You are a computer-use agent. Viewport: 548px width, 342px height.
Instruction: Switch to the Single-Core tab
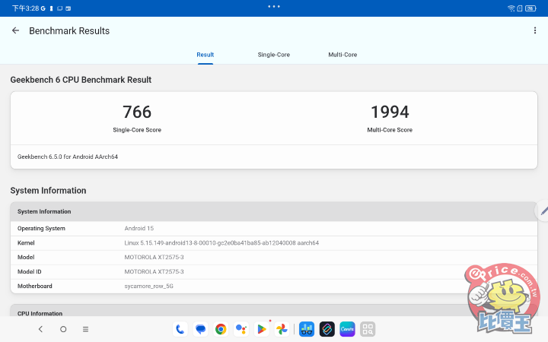273,55
